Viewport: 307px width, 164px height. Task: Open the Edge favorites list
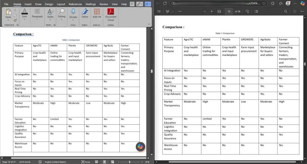pyautogui.click(x=281, y=3)
